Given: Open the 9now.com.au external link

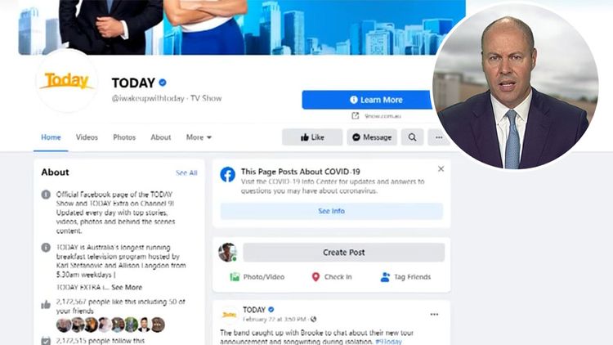Looking at the screenshot, I should coord(377,116).
